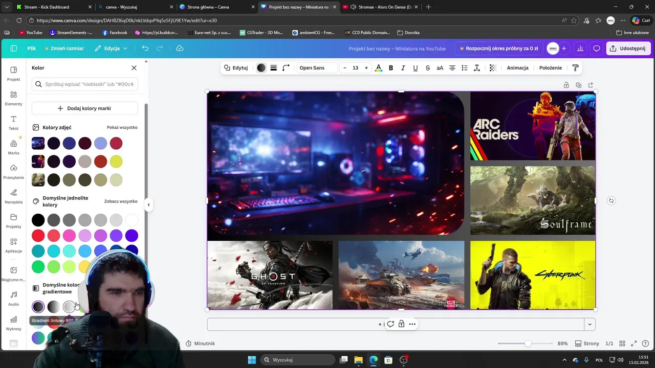Open the Projekty folder panel
This screenshot has height=368, width=655.
[14, 221]
